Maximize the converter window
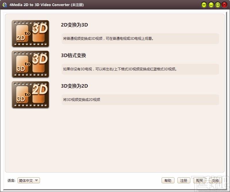This screenshot has width=230, height=192. pos(218,5)
